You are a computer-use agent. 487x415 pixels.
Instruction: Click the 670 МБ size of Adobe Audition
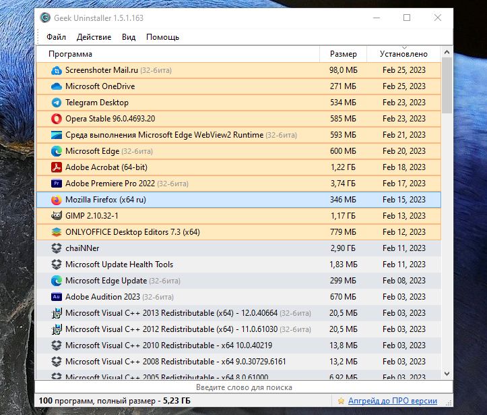(x=344, y=297)
